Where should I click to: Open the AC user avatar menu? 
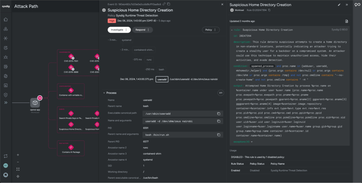[x=6, y=165]
